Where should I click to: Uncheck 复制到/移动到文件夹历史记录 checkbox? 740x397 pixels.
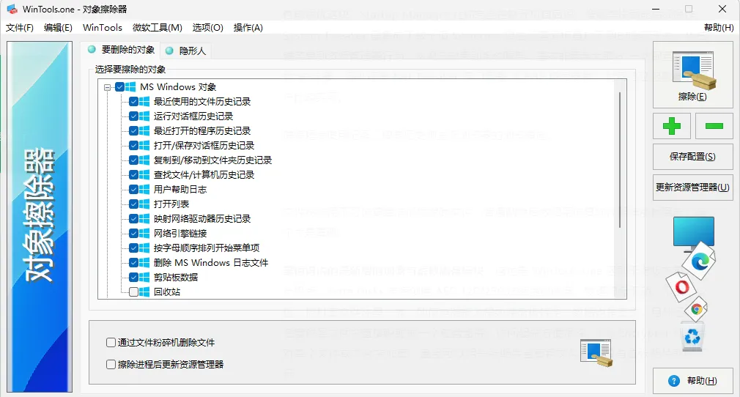coord(133,160)
